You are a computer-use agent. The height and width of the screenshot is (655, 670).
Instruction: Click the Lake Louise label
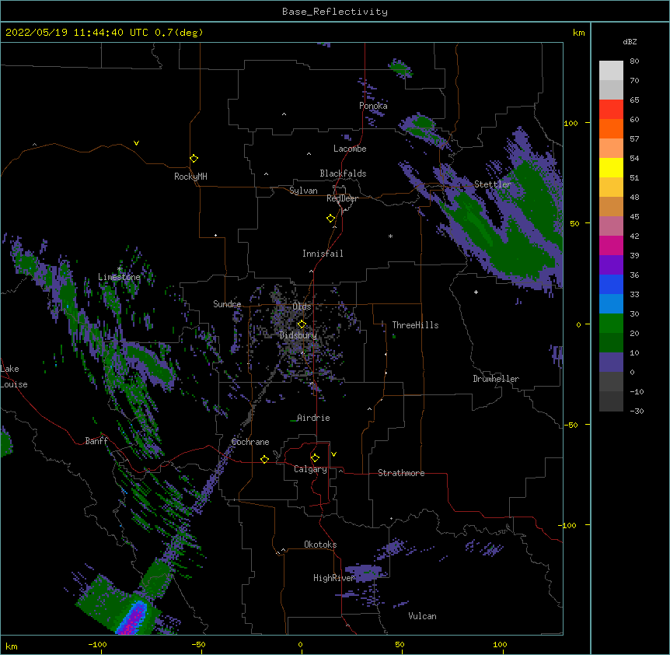(14, 377)
